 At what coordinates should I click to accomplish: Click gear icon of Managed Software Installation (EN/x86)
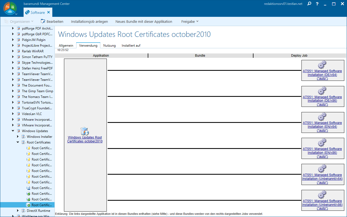[322, 142]
